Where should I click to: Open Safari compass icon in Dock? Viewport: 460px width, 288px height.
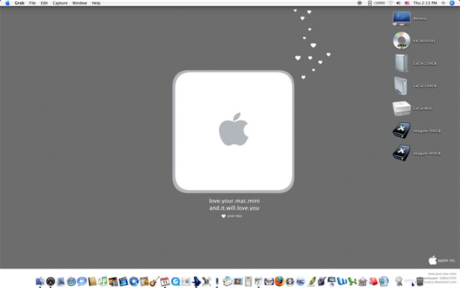tap(71, 282)
